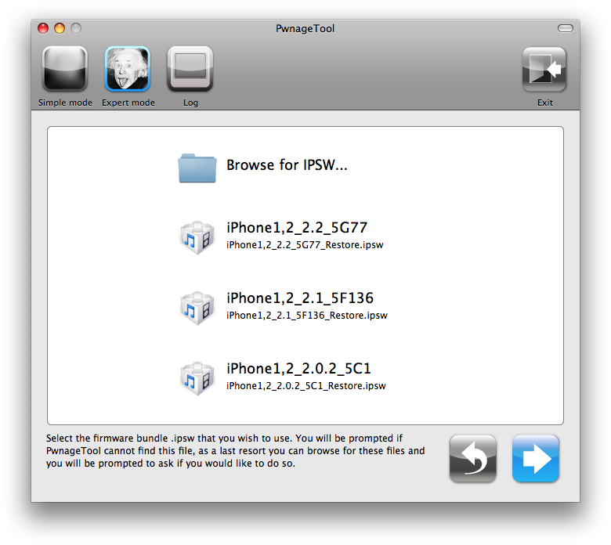The height and width of the screenshot is (545, 611).
Task: Select the Einstein Expert mode icon
Action: pos(128,70)
